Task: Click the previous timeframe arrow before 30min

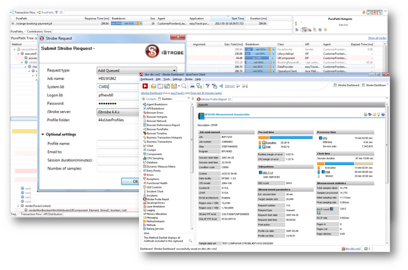Action: click(221, 86)
